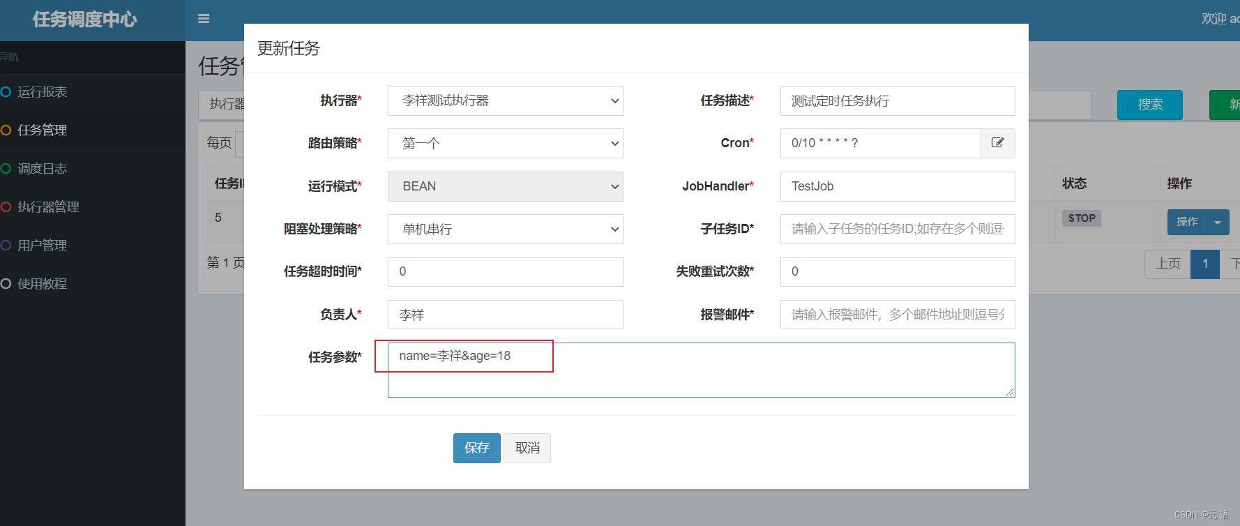The height and width of the screenshot is (526, 1240).
Task: Focus the 任务参数 textarea
Action: (702, 370)
